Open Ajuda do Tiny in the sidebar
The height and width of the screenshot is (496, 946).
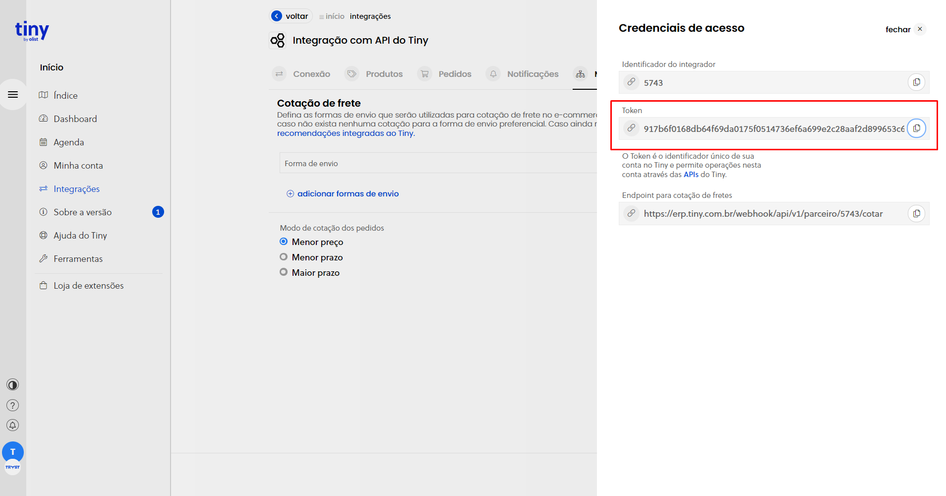tap(80, 235)
